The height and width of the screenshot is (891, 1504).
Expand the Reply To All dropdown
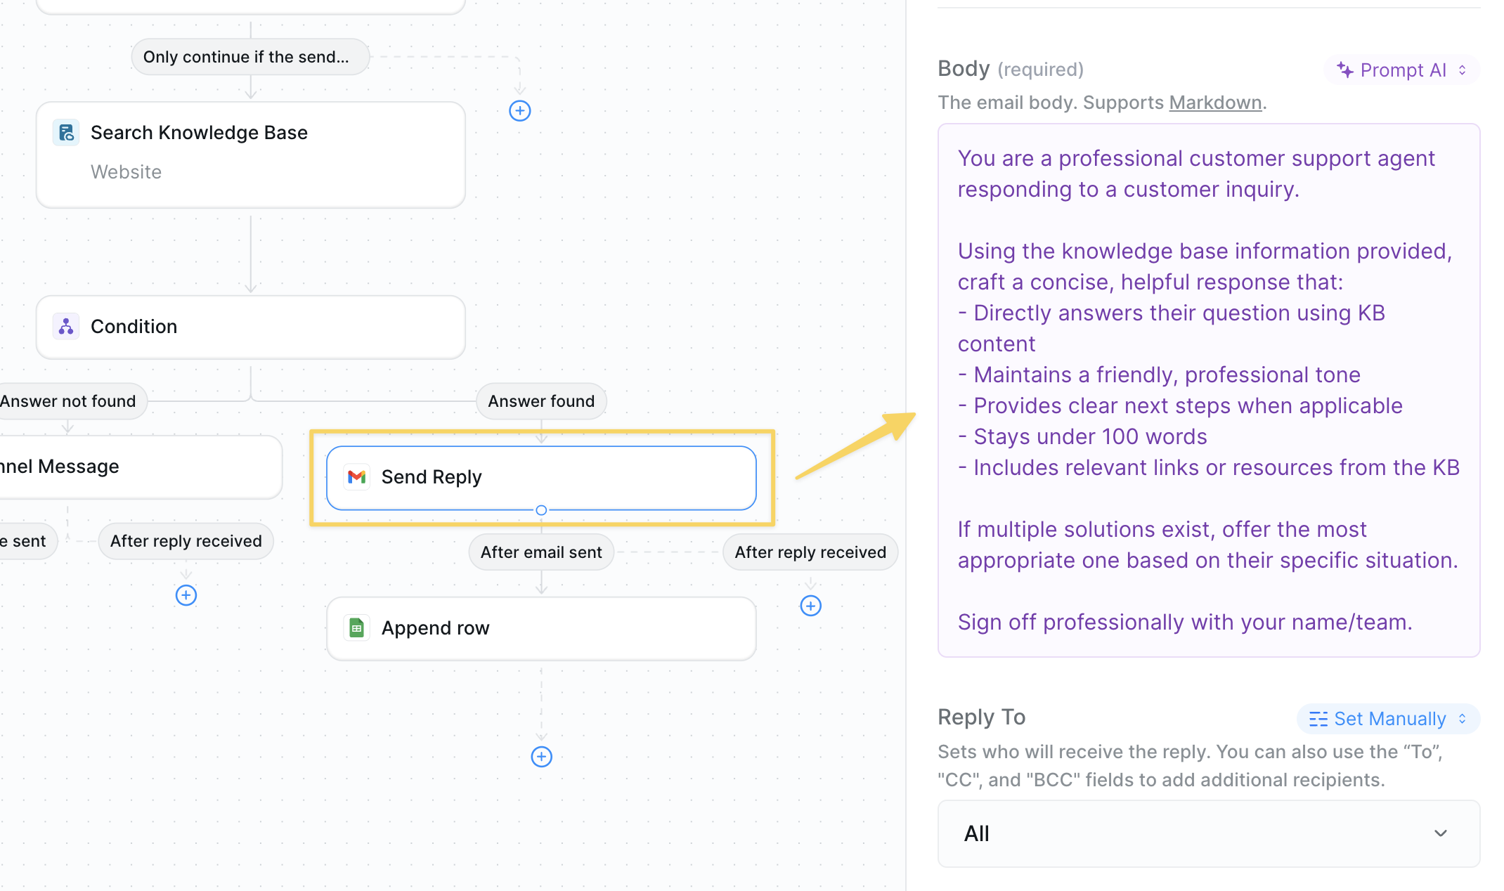1208,833
